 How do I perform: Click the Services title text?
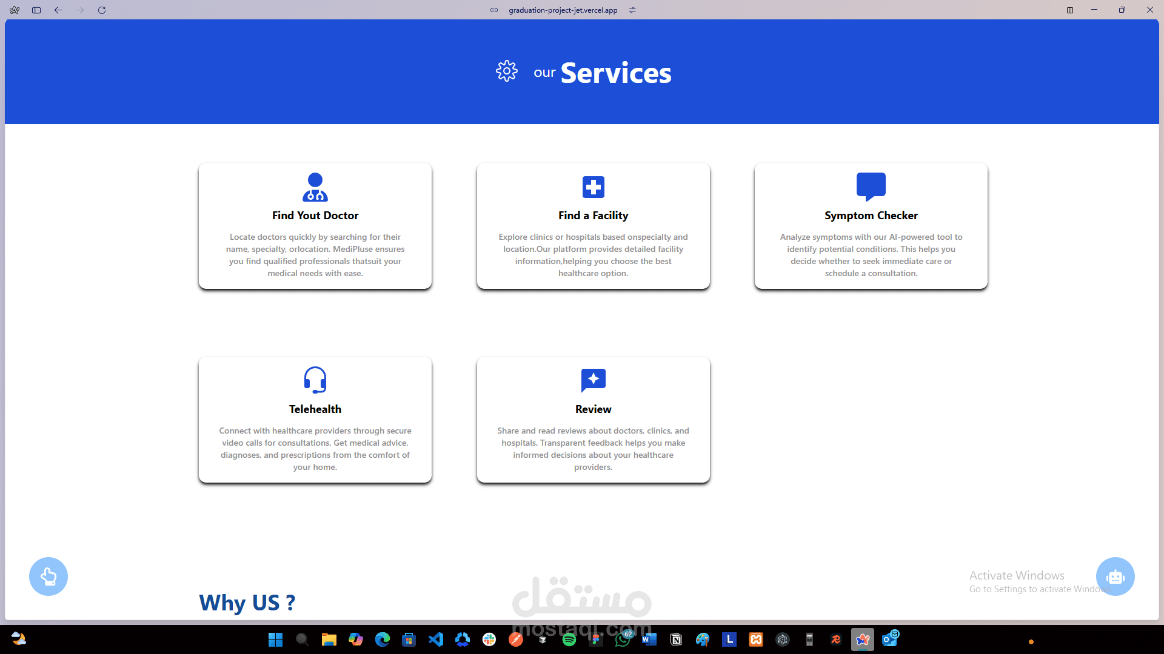click(x=616, y=73)
